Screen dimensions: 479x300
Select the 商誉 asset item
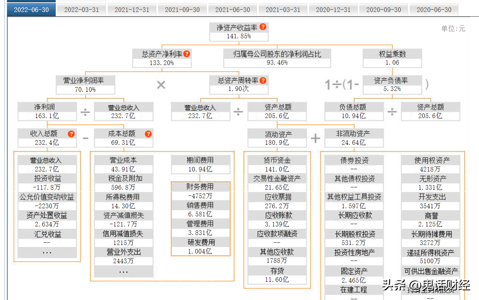(x=430, y=220)
